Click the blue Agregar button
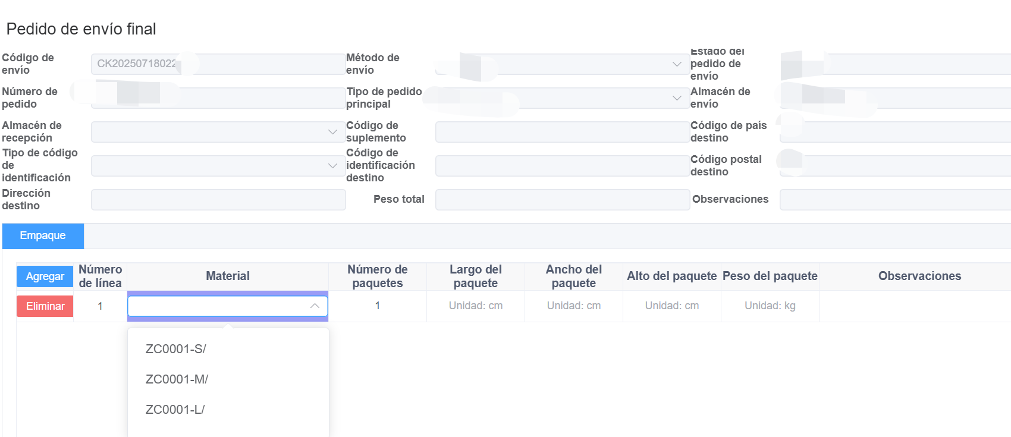Screen dimensions: 1011x437 point(45,276)
